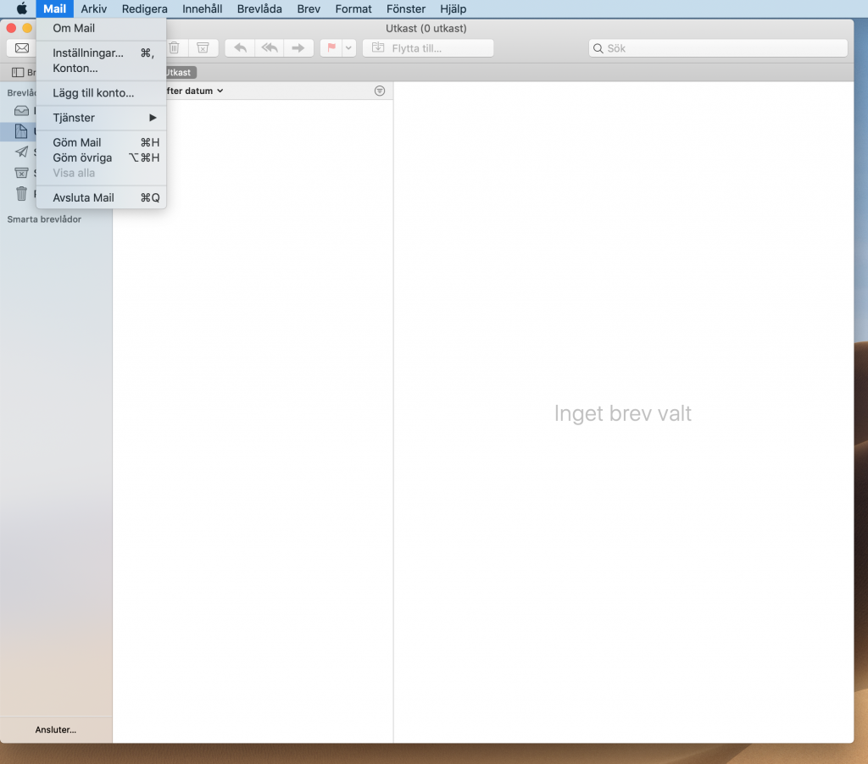This screenshot has height=764, width=868.
Task: Open the Redigera menu
Action: 144,8
